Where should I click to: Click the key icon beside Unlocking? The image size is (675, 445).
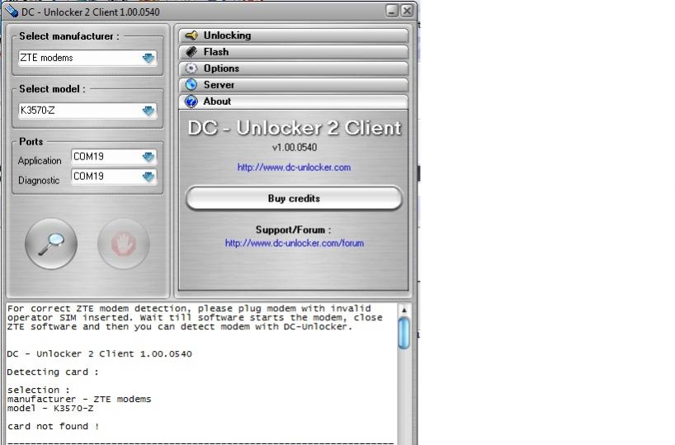click(x=191, y=36)
